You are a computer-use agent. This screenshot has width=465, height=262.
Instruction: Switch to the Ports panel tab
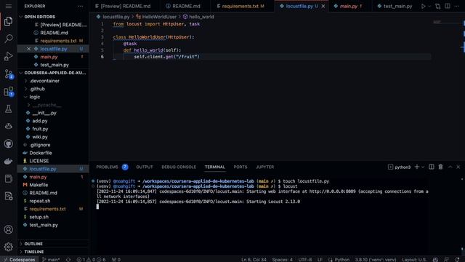coord(240,167)
